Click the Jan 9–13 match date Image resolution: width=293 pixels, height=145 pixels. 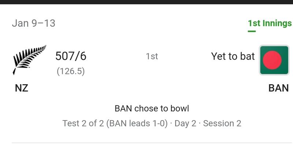click(x=34, y=23)
